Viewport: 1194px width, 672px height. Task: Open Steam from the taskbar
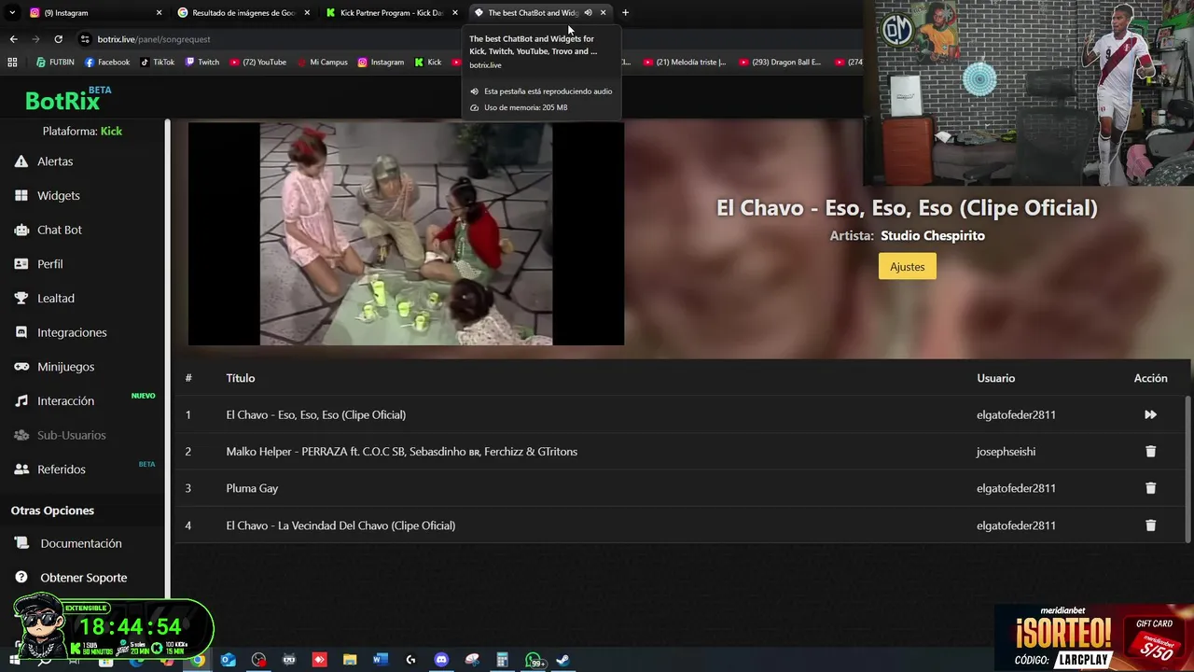(x=563, y=660)
